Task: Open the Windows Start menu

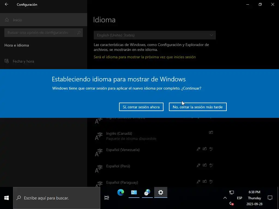Action: pyautogui.click(x=7, y=198)
